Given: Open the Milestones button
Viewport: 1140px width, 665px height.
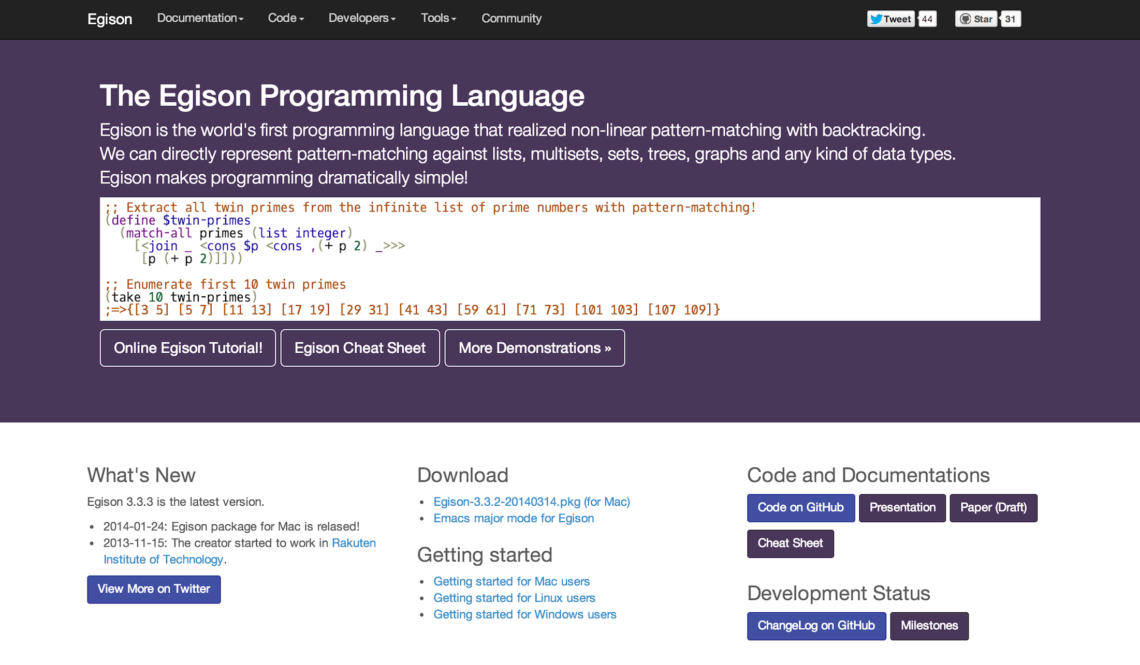Looking at the screenshot, I should pos(929,626).
